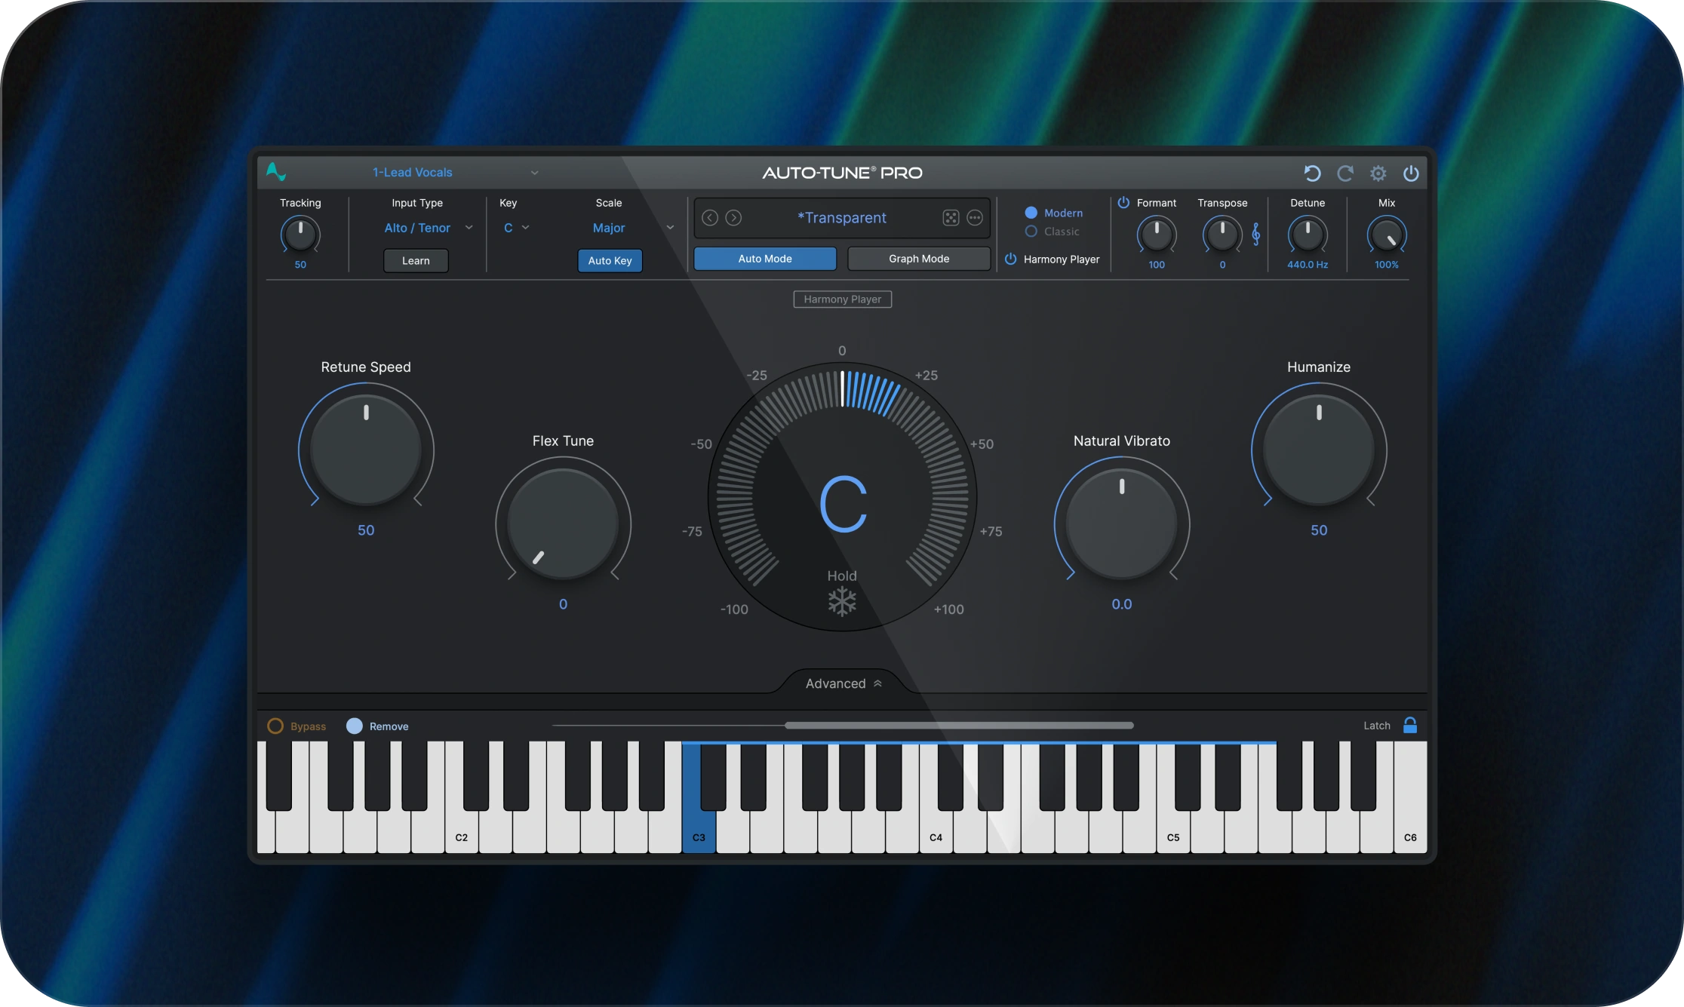This screenshot has height=1007, width=1684.
Task: Switch to Auto Mode tab
Action: (x=764, y=259)
